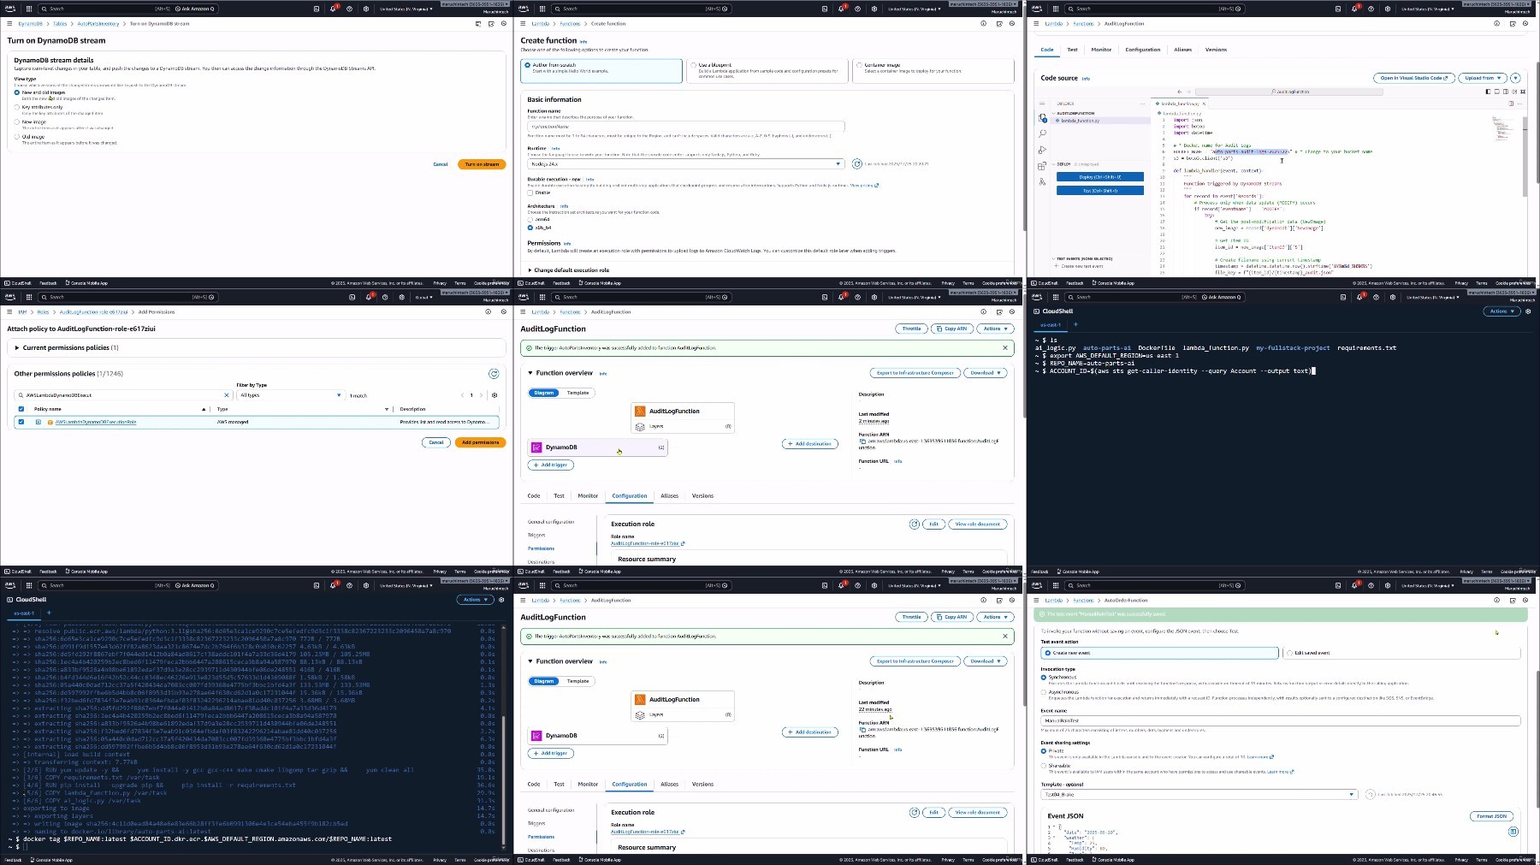Click the Function name input field
1540x865 pixels.
[686, 127]
